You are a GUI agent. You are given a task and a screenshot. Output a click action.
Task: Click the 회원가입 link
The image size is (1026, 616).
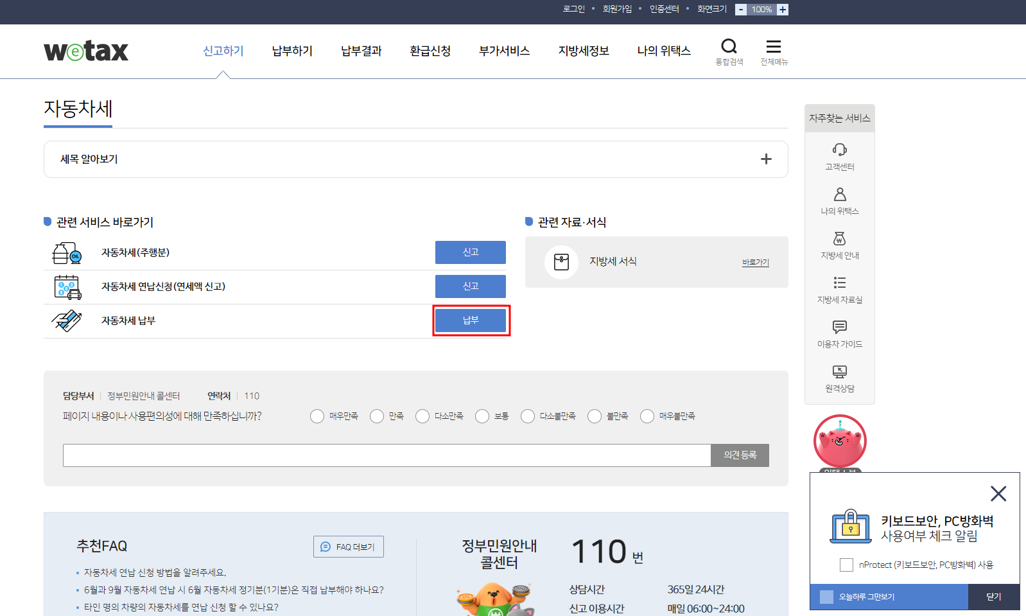[617, 9]
